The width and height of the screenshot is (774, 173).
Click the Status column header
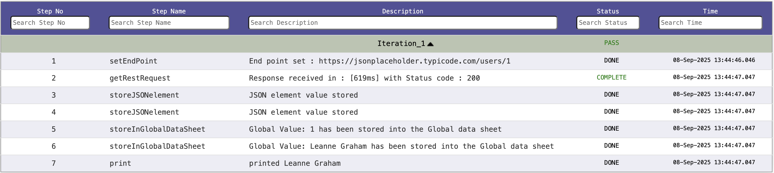608,11
